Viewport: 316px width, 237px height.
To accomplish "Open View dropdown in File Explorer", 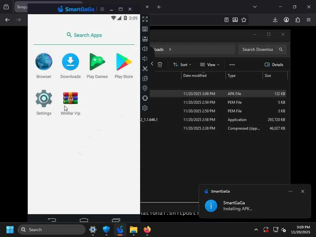I will 210,65.
